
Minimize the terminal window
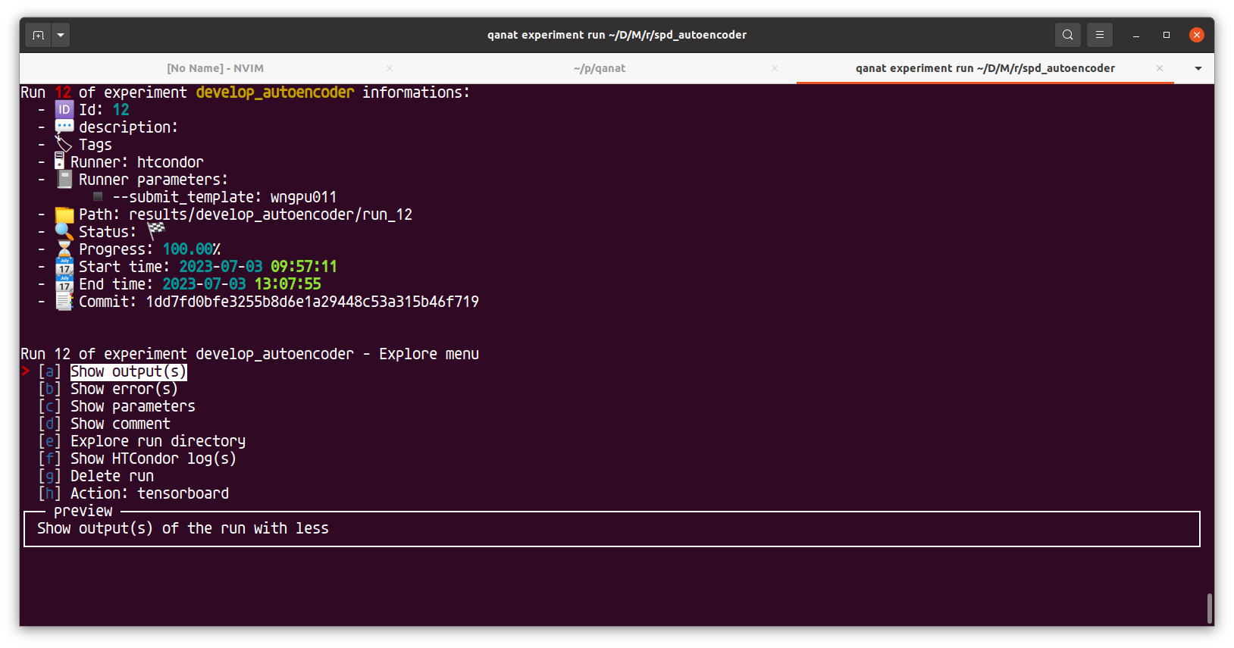click(1135, 35)
